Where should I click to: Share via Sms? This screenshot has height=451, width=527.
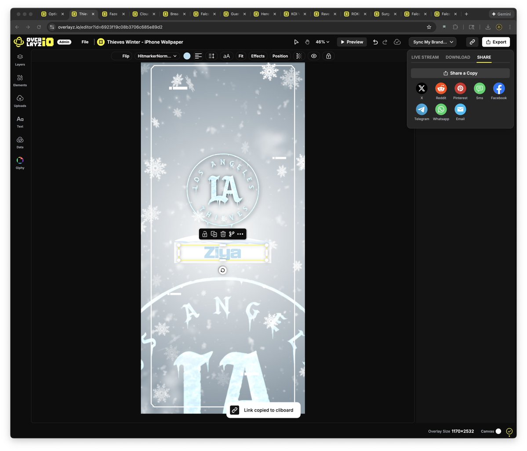coord(480,89)
